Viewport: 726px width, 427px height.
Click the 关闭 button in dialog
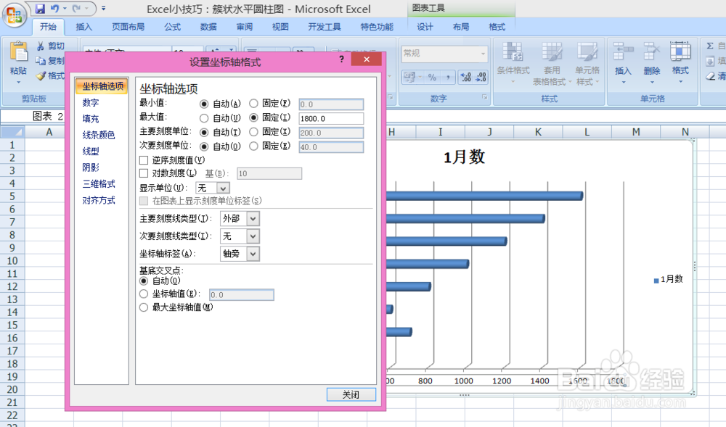(351, 394)
